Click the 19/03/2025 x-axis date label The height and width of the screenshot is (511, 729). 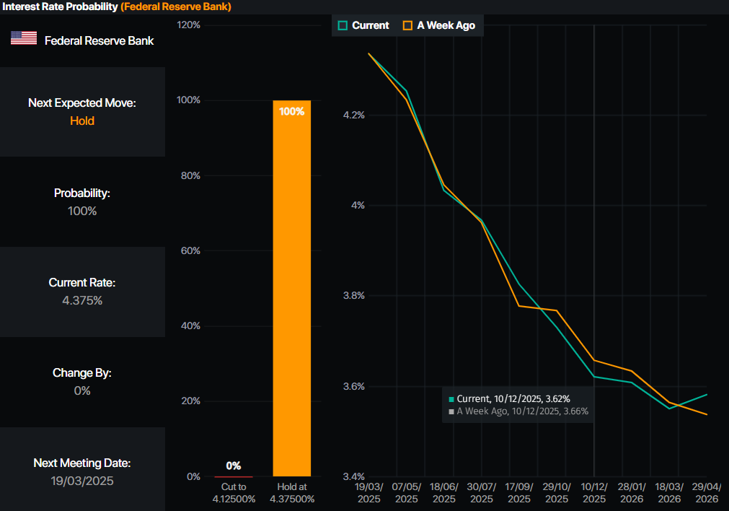tap(369, 494)
